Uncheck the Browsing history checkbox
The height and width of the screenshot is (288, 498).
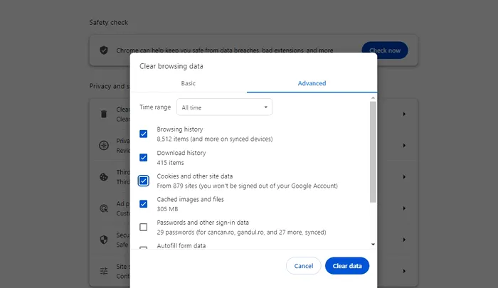click(144, 134)
